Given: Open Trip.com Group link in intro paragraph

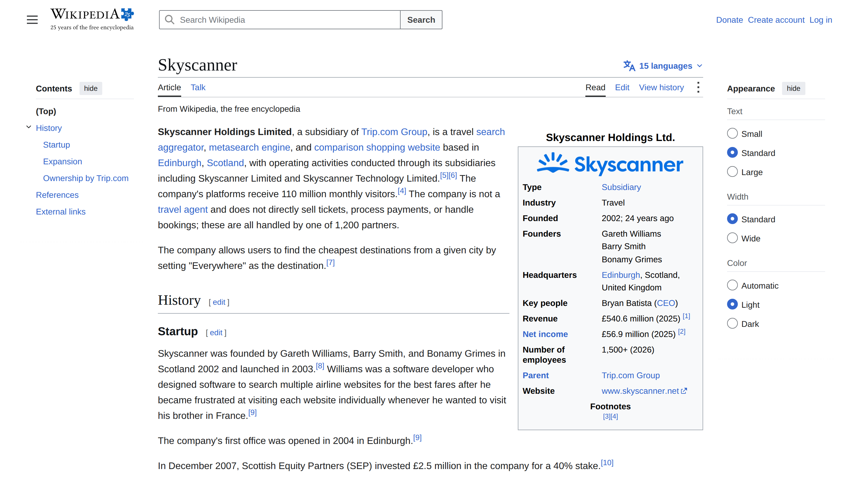Looking at the screenshot, I should 394,132.
